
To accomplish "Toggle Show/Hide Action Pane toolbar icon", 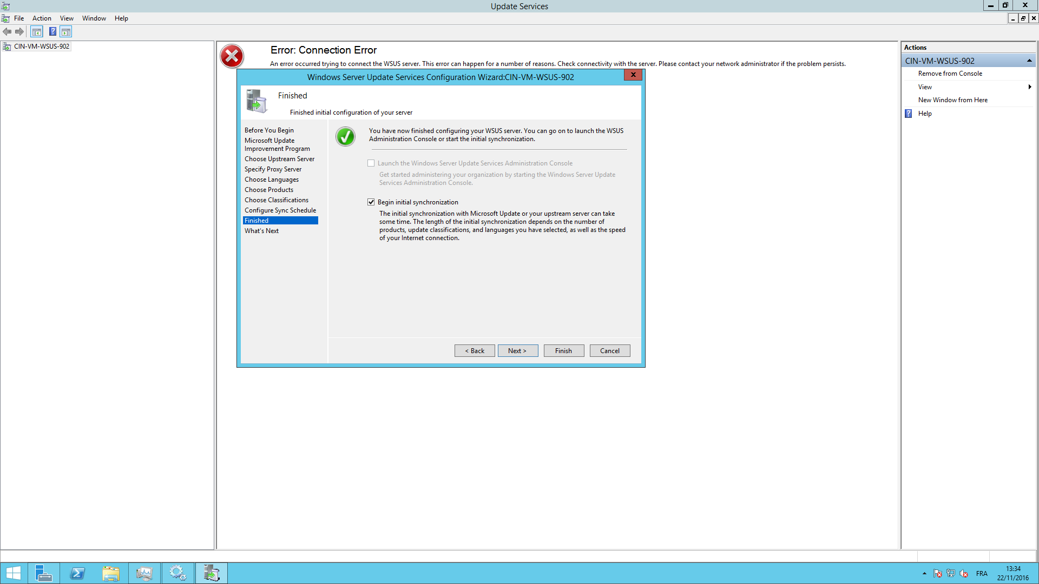I will [x=66, y=32].
